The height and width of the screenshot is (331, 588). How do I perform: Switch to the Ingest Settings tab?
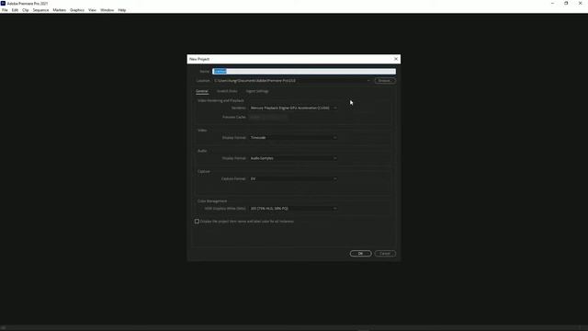point(257,91)
